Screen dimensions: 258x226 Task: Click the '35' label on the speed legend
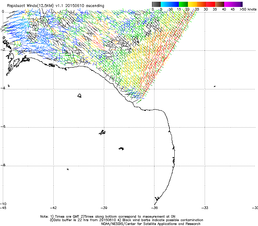coord(215,9)
